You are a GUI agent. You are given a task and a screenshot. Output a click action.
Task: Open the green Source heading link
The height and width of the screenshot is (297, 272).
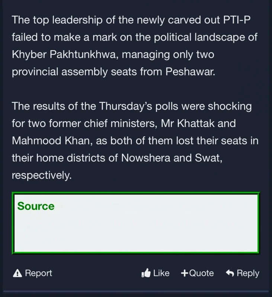coord(36,206)
